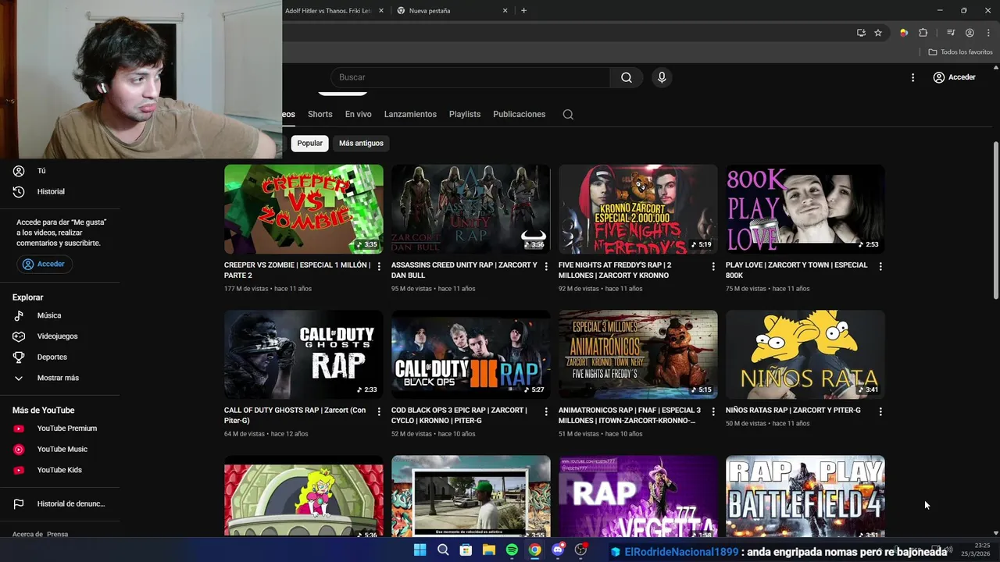
Task: Open more options for ASSASSINS CREED UNITY RAP
Action: [546, 266]
